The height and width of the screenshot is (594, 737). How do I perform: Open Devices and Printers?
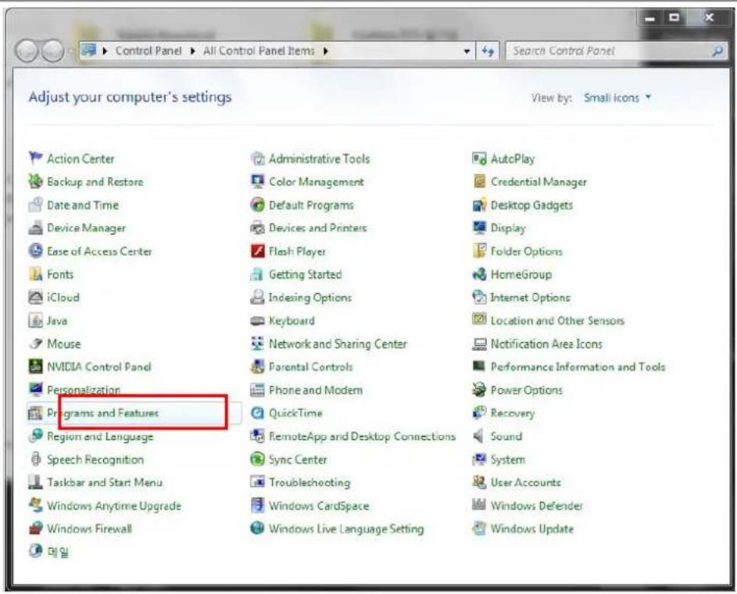pyautogui.click(x=317, y=228)
